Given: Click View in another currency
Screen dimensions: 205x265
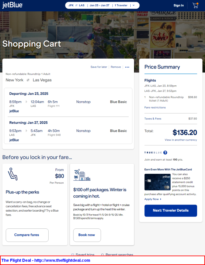Looking at the screenshot, I should coord(181,140).
